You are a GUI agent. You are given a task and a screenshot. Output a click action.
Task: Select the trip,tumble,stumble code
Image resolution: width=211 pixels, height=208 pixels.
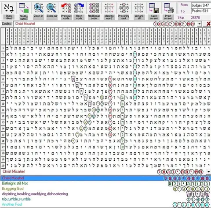click(105, 199)
